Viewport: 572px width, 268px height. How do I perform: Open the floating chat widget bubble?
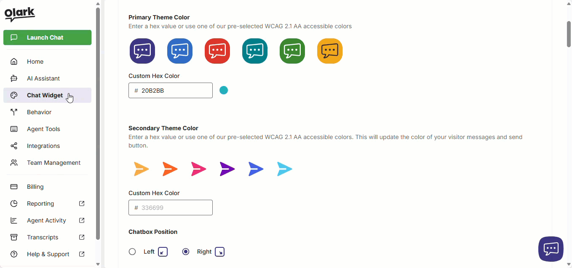point(551,249)
